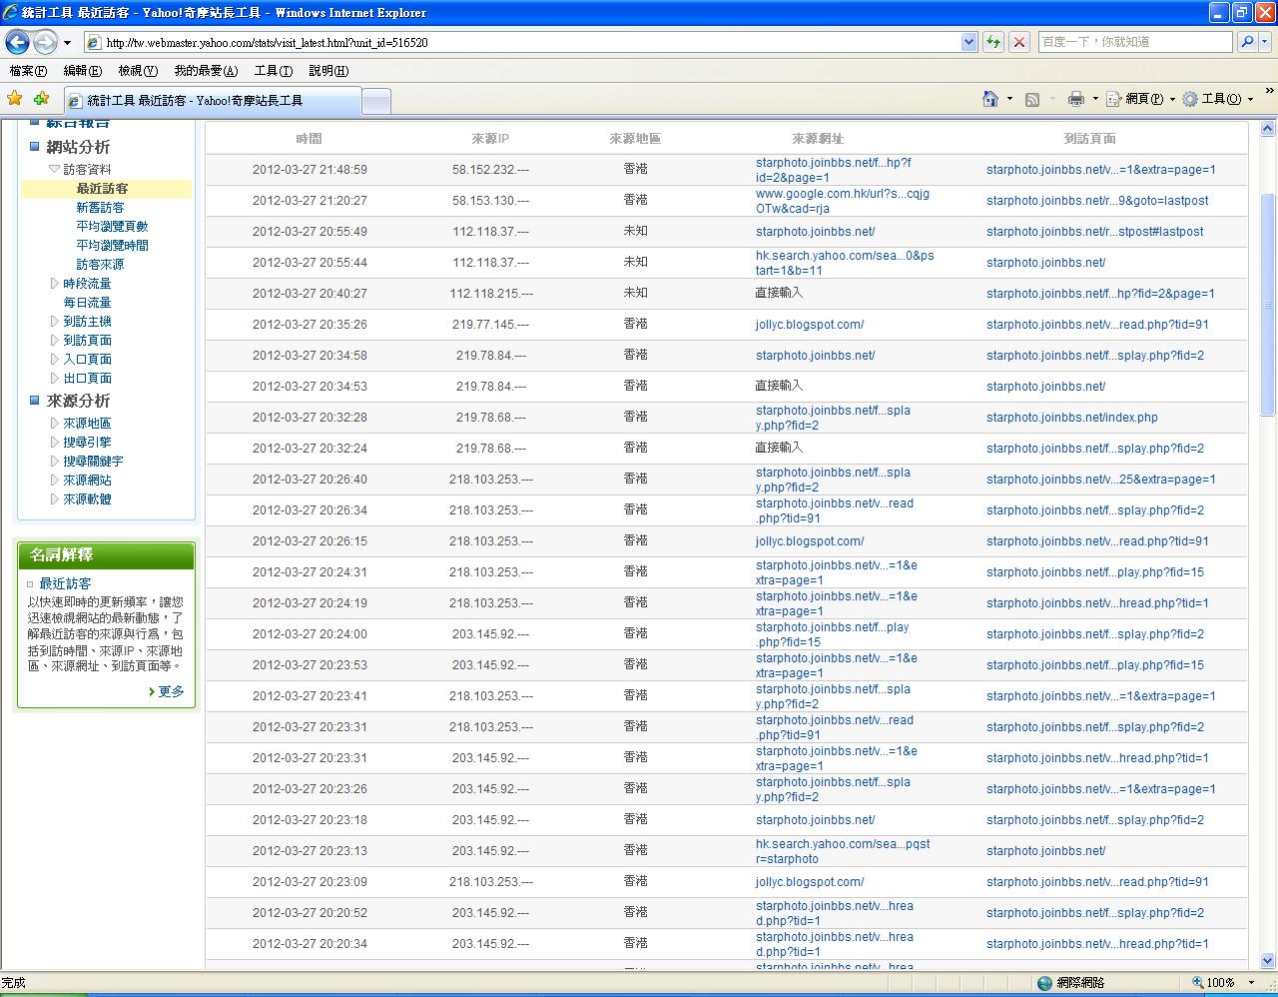Click the Home page icon
Screen dimensions: 1278x997
pos(990,99)
